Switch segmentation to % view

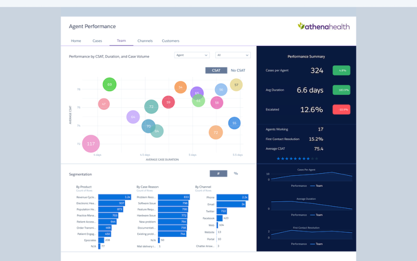pos(236,173)
